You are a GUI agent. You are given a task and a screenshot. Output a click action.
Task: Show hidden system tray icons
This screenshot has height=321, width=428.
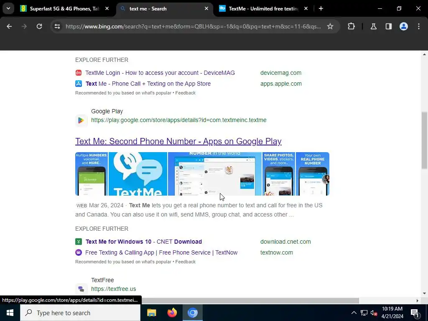point(354,313)
